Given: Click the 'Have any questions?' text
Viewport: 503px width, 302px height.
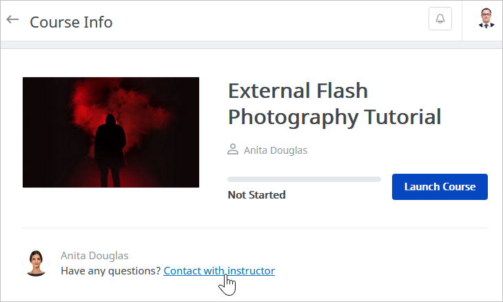Looking at the screenshot, I should [111, 271].
